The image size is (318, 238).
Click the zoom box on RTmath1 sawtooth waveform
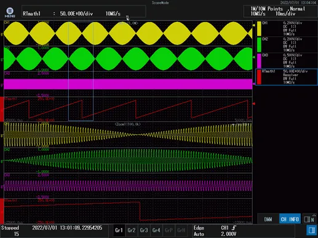click(81, 71)
